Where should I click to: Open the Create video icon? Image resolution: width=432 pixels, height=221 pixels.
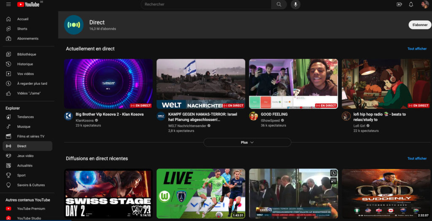click(399, 4)
